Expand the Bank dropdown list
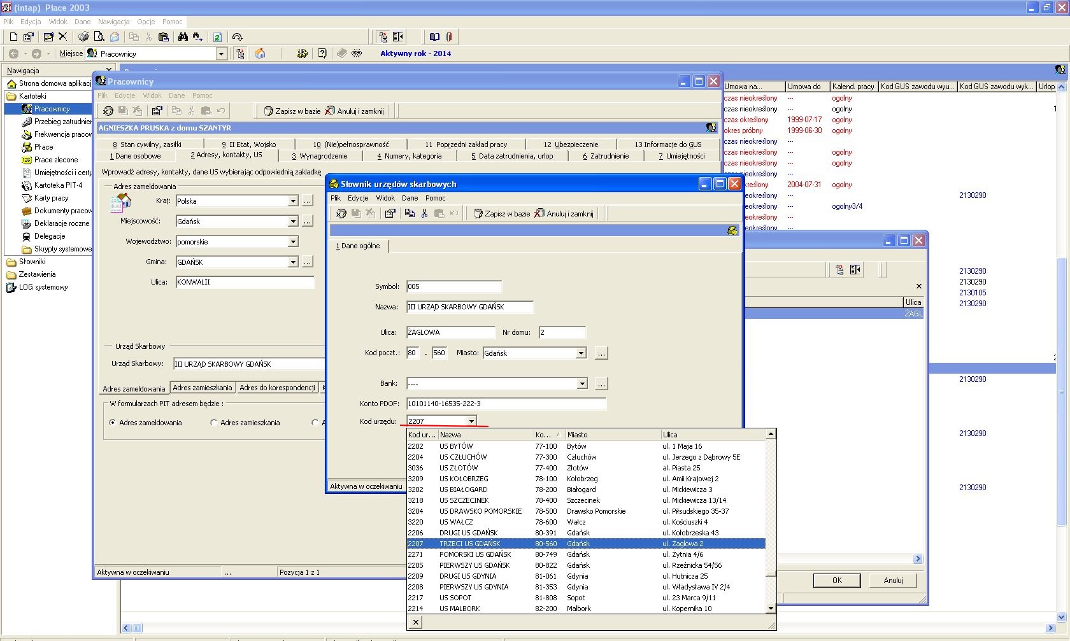Screen dimensions: 1070x641 tap(582, 383)
